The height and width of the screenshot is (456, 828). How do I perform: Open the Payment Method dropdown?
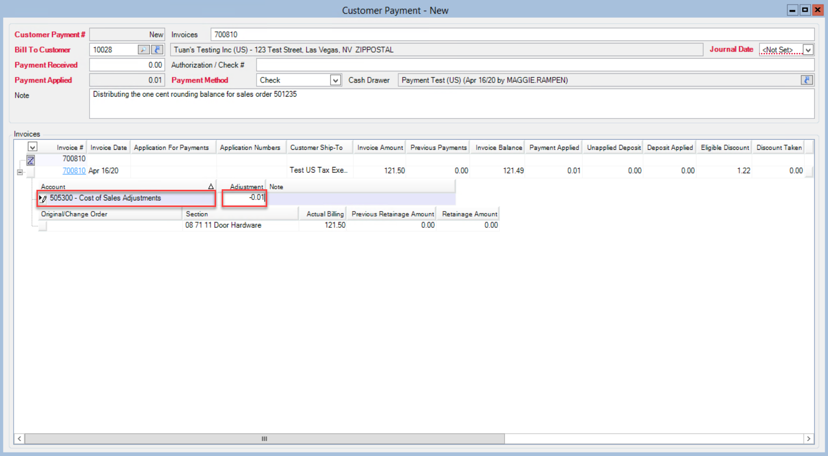[335, 80]
